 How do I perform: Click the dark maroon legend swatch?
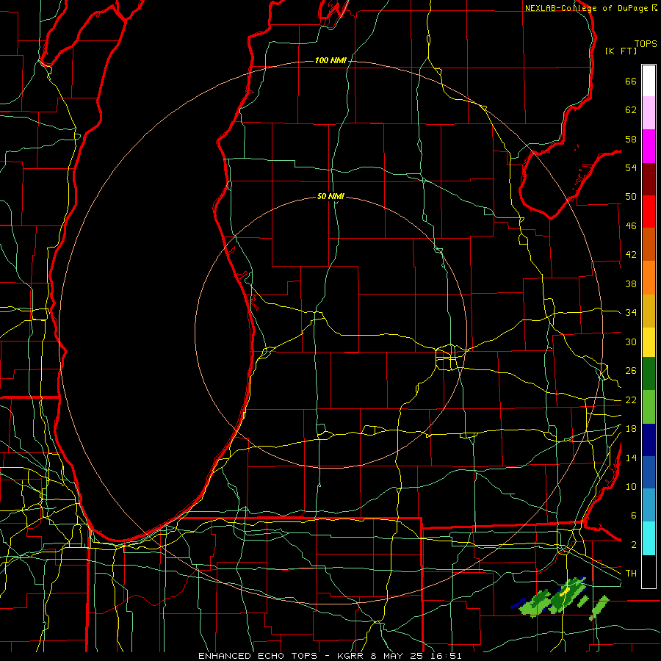649,179
